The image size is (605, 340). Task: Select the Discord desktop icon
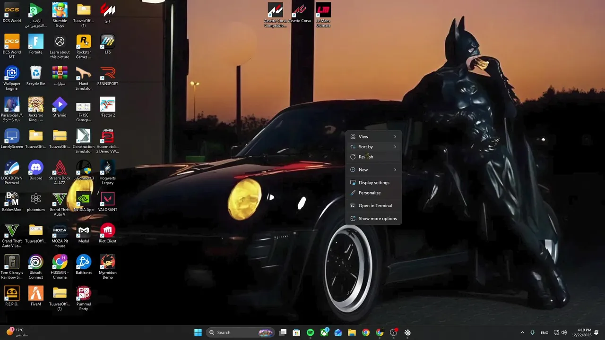[x=36, y=170]
